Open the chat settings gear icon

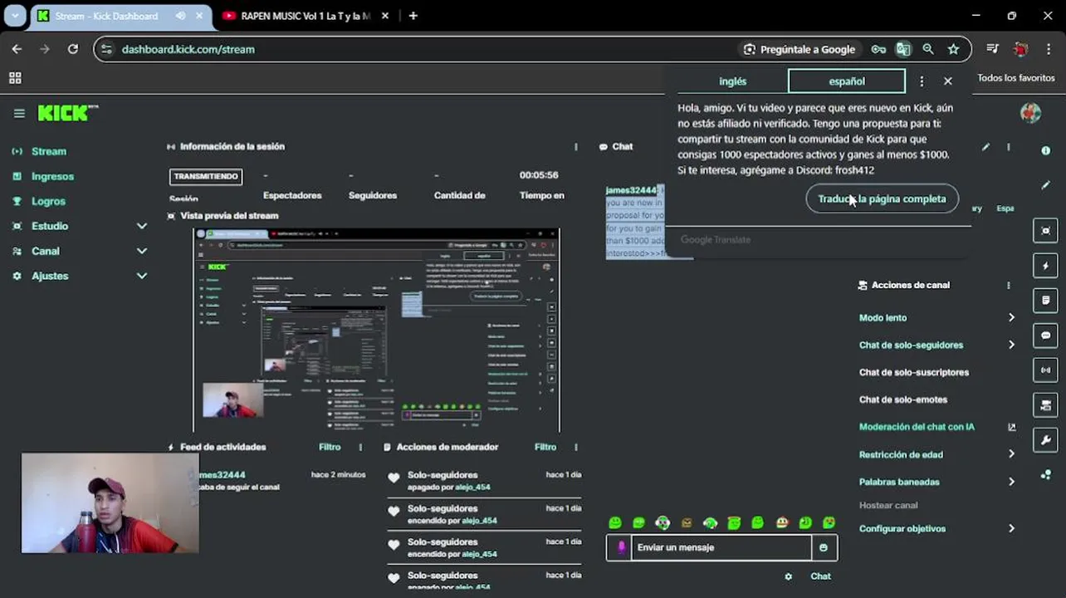coord(788,576)
